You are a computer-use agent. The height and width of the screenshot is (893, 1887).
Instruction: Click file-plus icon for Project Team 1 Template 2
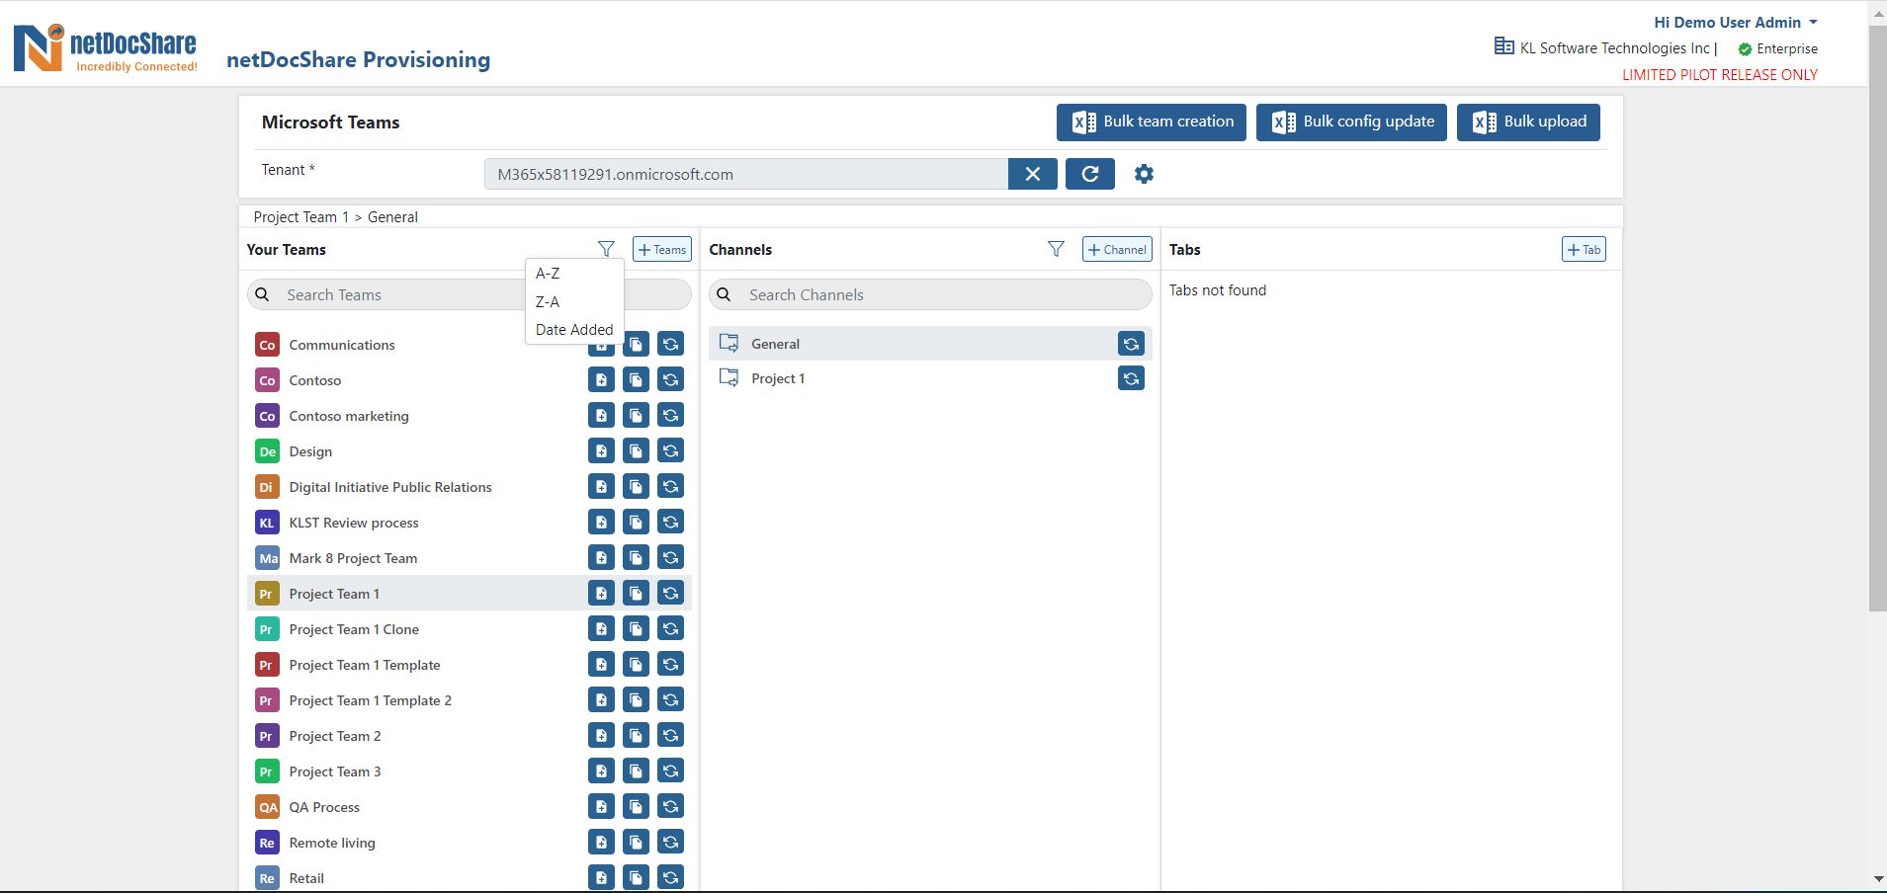coord(601,699)
